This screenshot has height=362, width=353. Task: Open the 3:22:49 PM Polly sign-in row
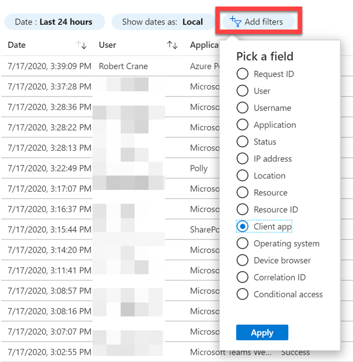coord(49,168)
